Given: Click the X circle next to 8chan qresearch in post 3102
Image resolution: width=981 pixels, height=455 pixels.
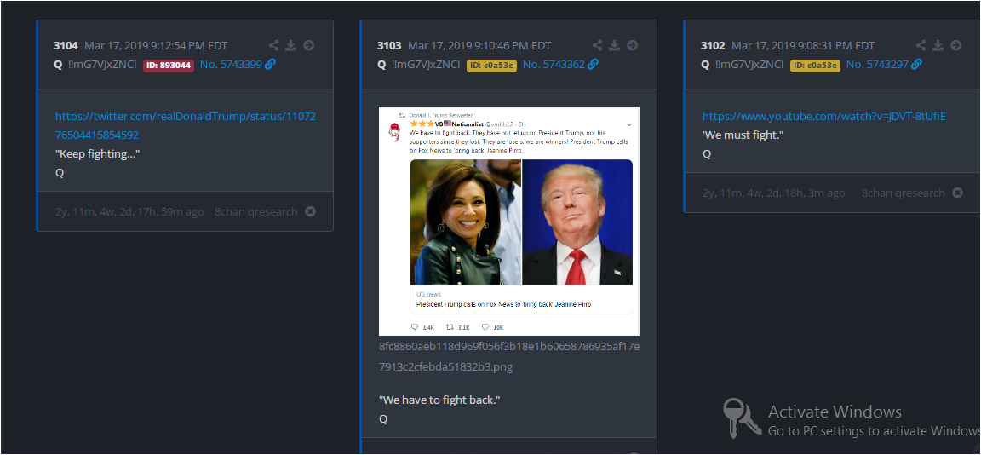Looking at the screenshot, I should [957, 193].
